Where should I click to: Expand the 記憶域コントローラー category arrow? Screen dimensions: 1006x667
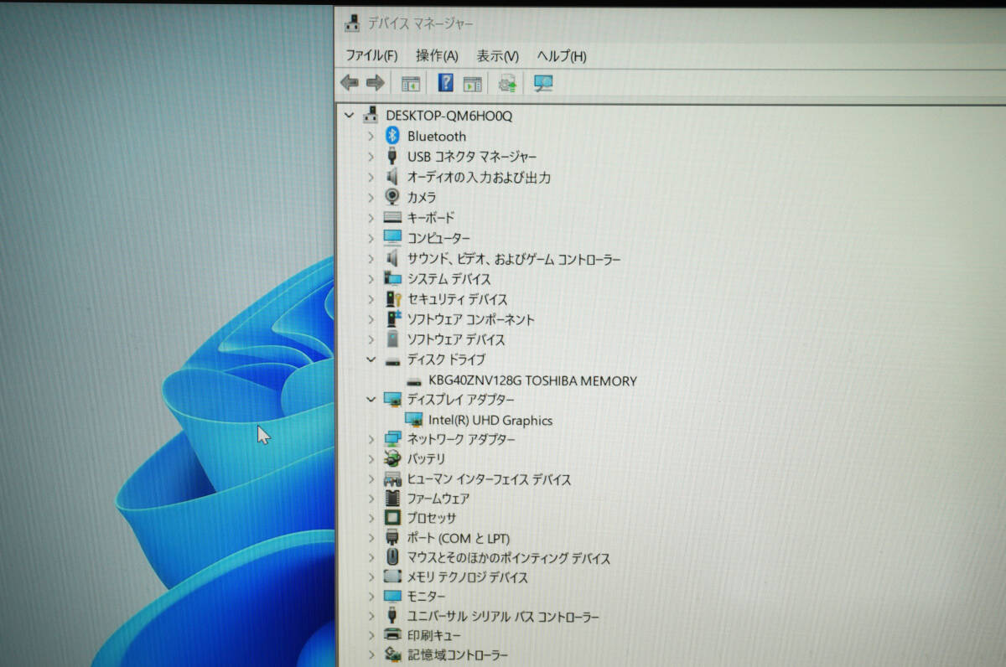coord(371,655)
